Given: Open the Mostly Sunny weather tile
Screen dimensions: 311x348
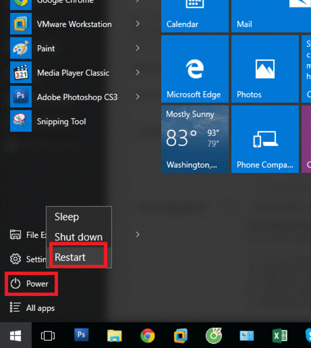Looking at the screenshot, I should (x=195, y=139).
